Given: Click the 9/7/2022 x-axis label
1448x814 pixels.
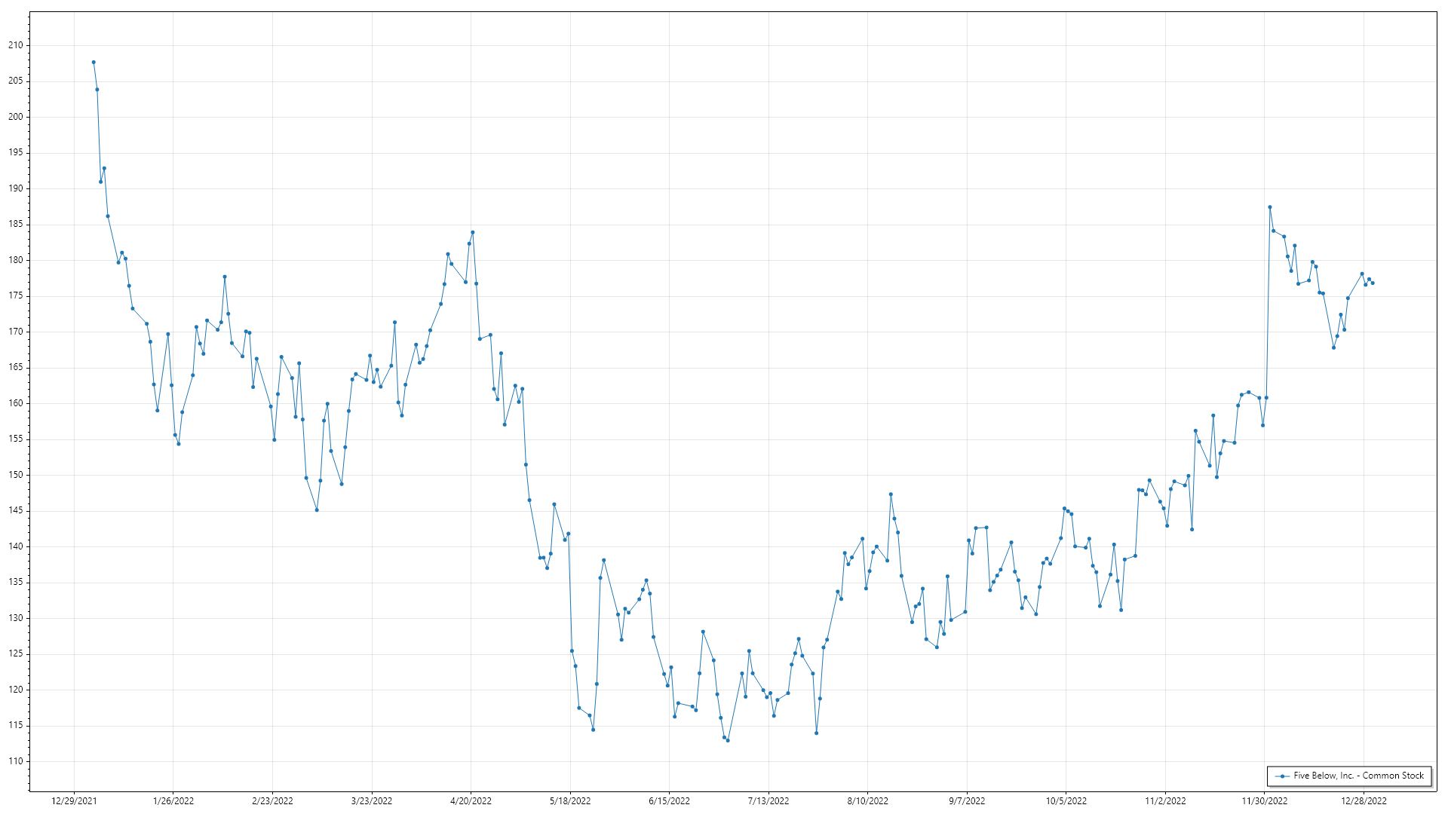Looking at the screenshot, I should pyautogui.click(x=967, y=801).
